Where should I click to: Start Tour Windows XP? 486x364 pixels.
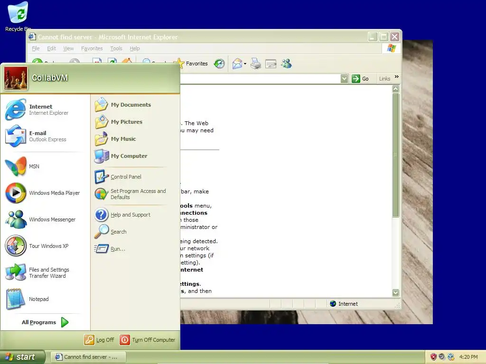coord(45,246)
